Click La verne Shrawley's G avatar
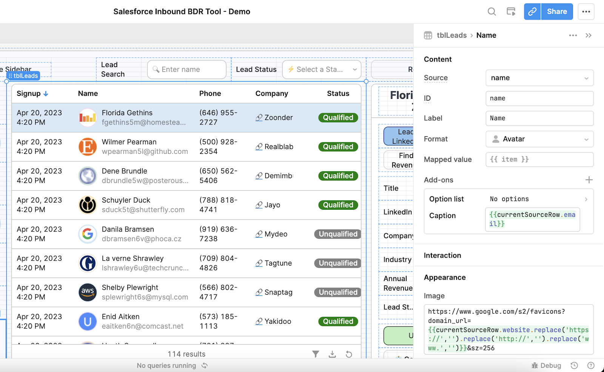Image resolution: width=604 pixels, height=372 pixels. 88,263
